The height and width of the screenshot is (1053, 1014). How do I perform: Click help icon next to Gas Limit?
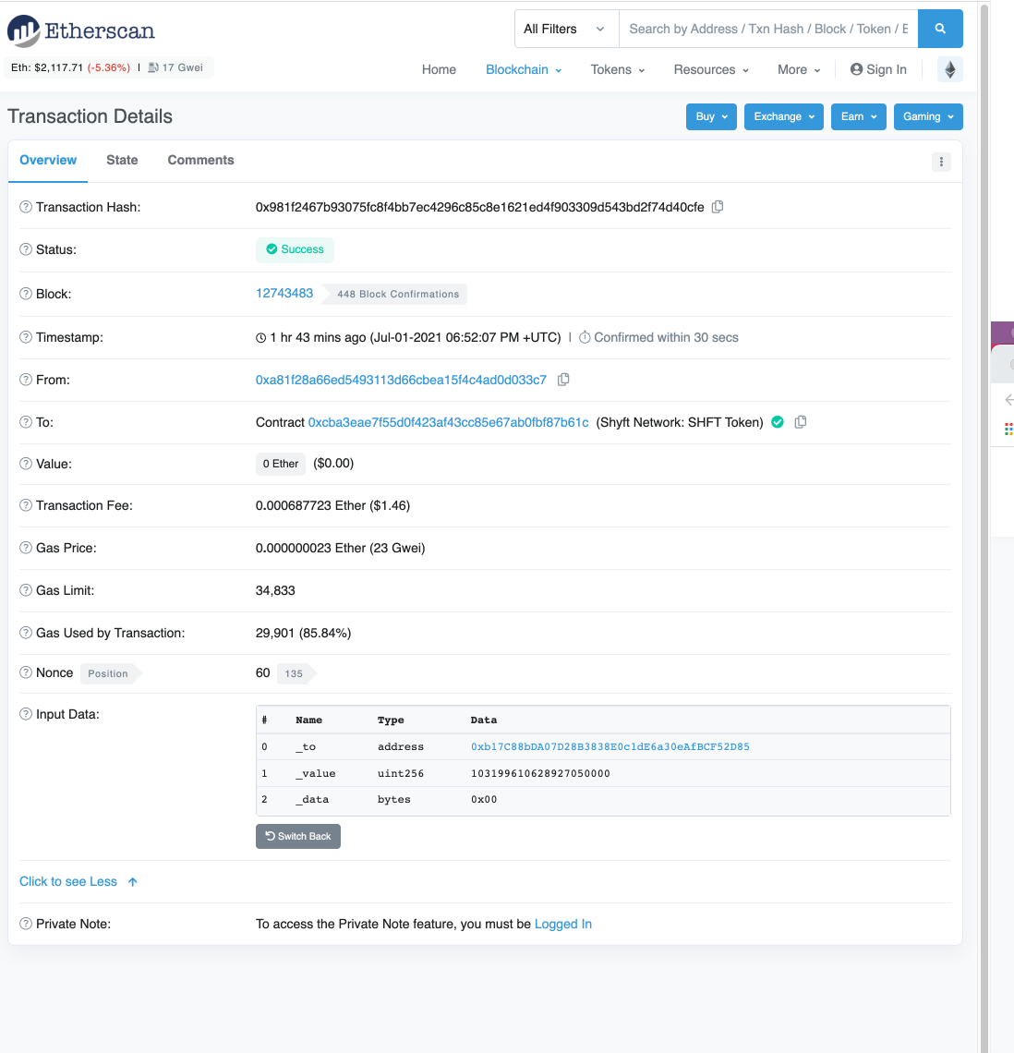point(26,589)
